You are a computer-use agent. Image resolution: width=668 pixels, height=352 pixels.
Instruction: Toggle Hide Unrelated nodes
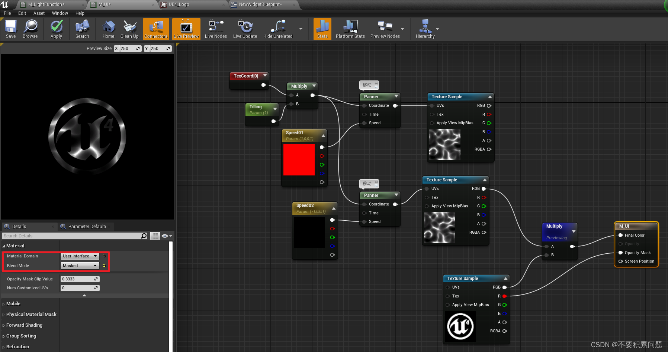click(x=278, y=29)
